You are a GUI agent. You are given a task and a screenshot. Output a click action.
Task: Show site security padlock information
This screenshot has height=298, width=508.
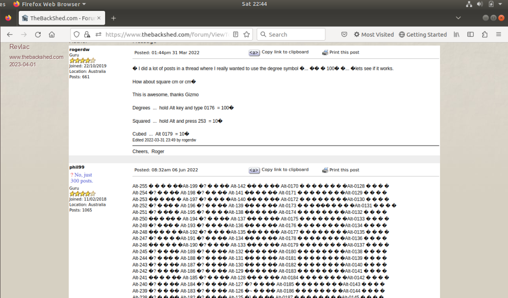[x=87, y=35]
